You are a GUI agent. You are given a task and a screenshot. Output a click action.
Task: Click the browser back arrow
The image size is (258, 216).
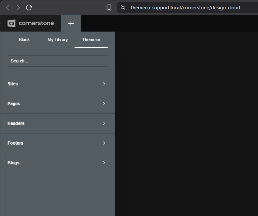point(8,8)
